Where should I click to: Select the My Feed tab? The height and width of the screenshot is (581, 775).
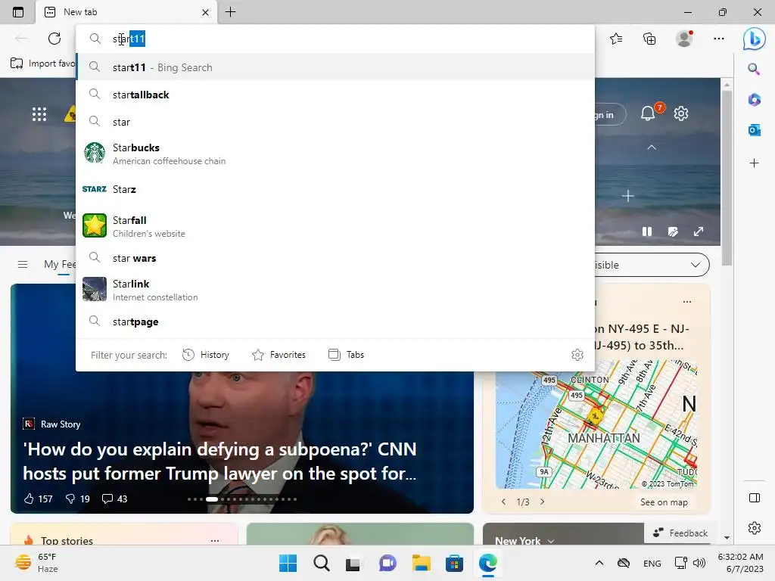pos(60,264)
